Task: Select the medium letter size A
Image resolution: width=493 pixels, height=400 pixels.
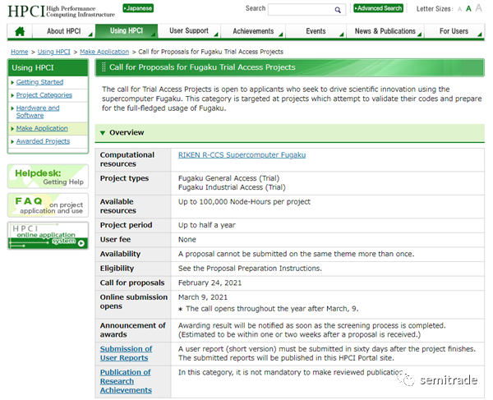Action: tap(468, 9)
